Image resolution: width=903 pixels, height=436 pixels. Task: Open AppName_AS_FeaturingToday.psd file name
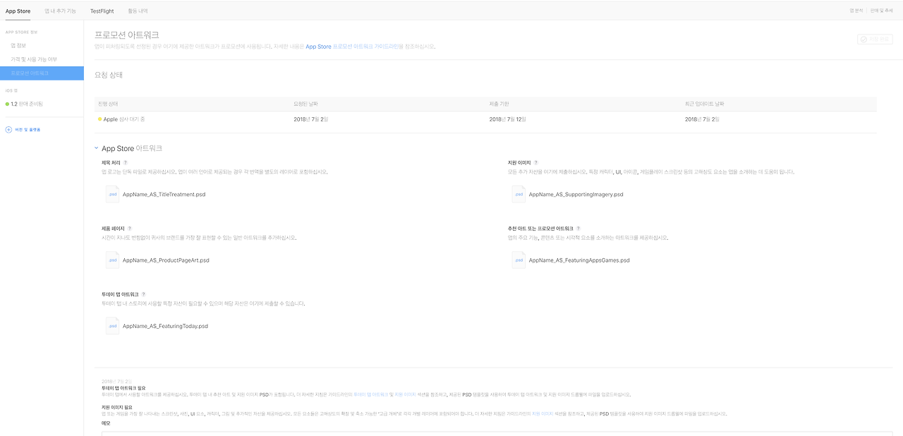pos(165,326)
